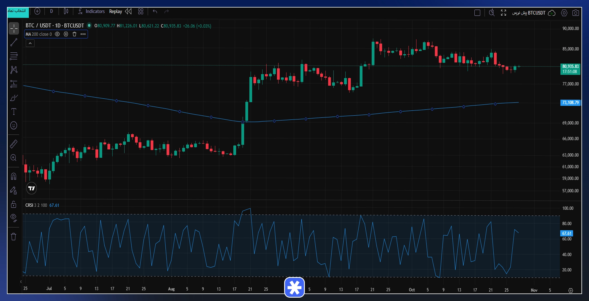
Task: Delete the MA 200 indicator
Action: (74, 34)
